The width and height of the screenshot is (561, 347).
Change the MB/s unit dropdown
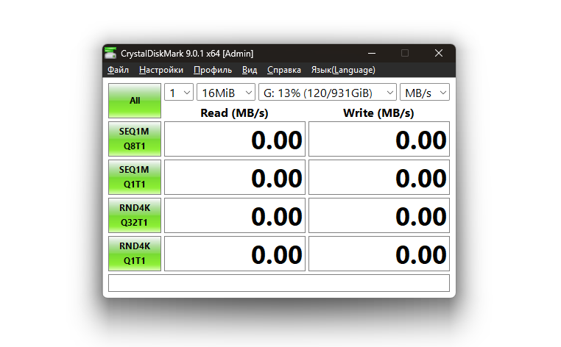[x=425, y=93]
